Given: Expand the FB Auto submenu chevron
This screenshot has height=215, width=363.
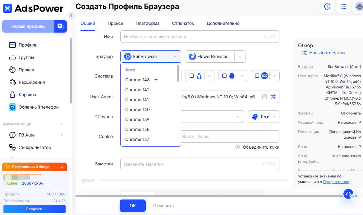Looking at the screenshot, I should (62, 135).
